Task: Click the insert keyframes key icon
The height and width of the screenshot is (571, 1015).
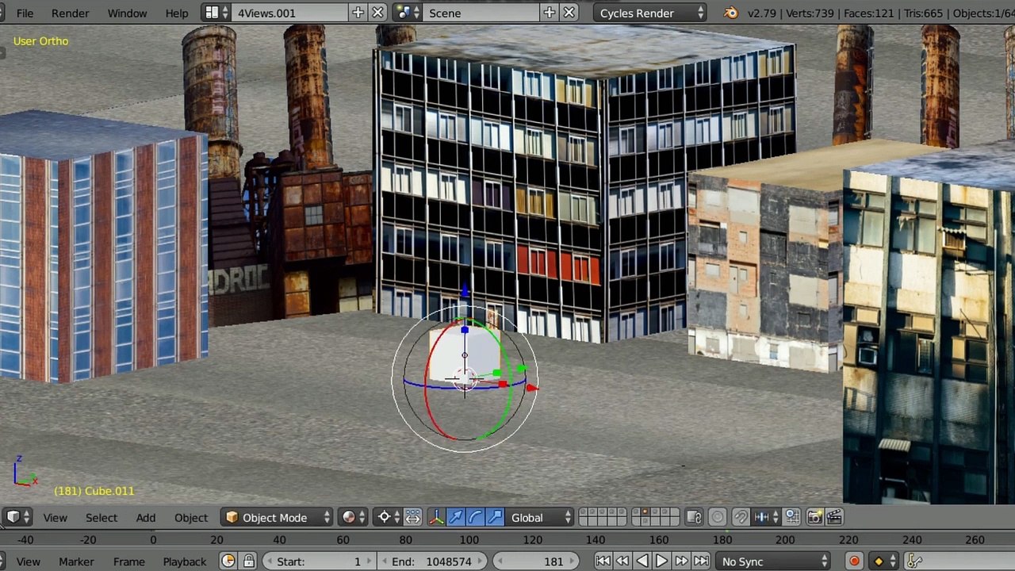Action: [913, 561]
